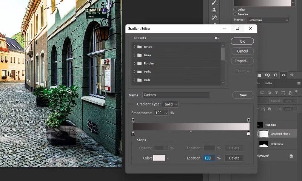Select the Clone Stamp tool
302x181 pixels.
tap(214, 10)
